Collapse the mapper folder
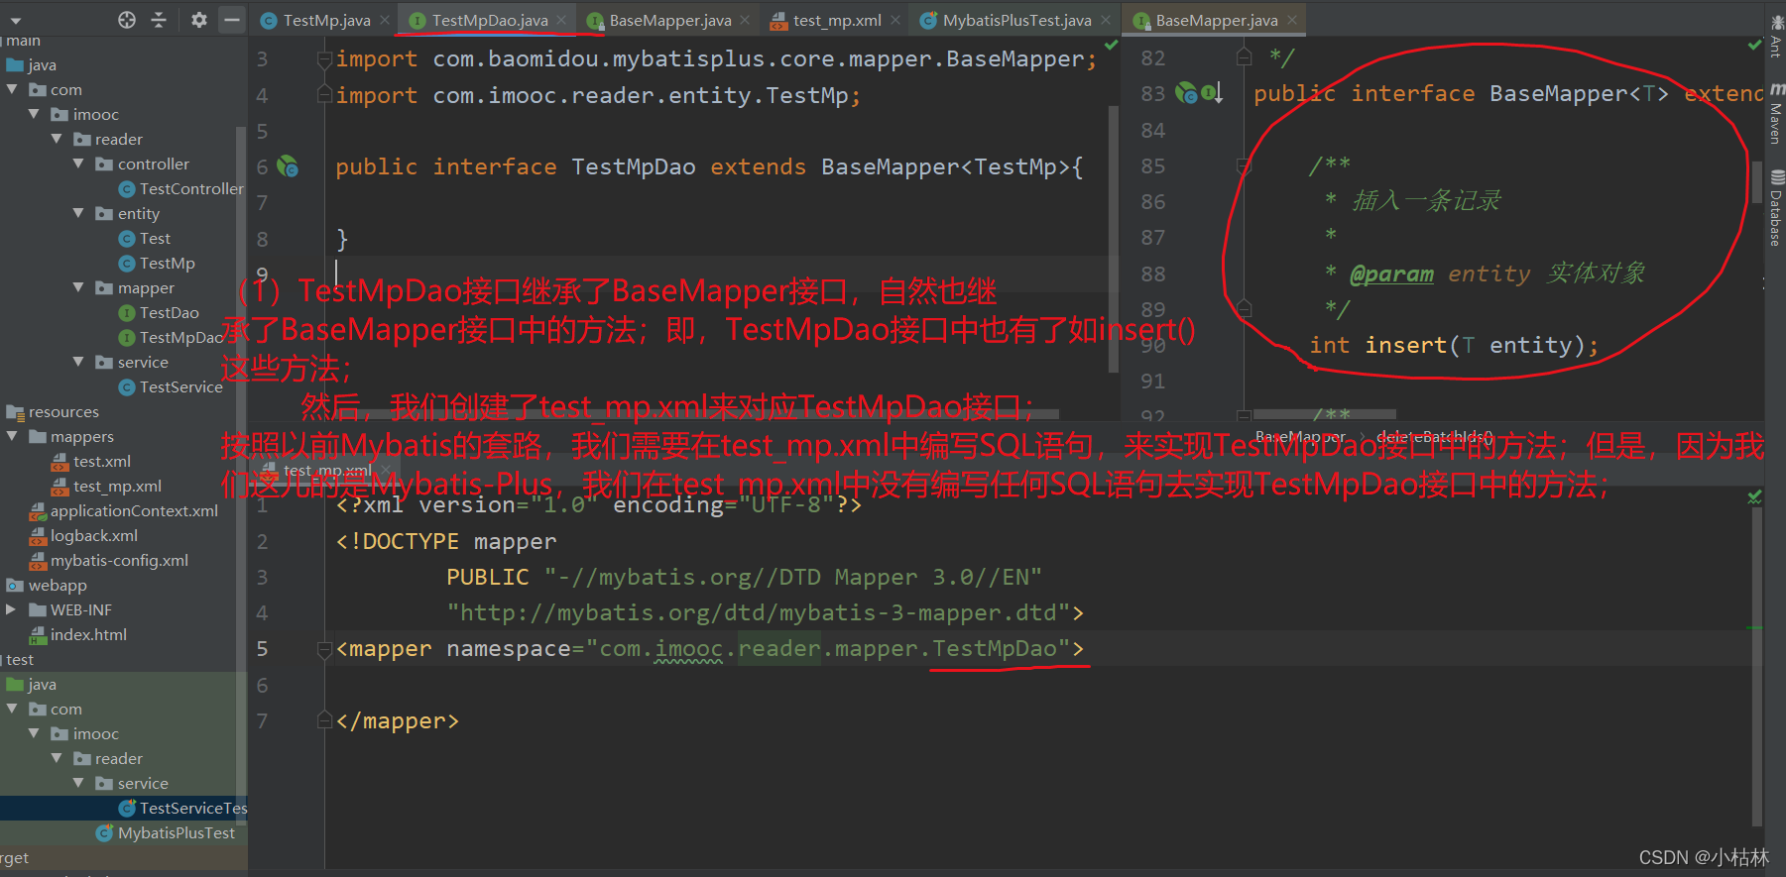Viewport: 1786px width, 877px height. coord(78,288)
